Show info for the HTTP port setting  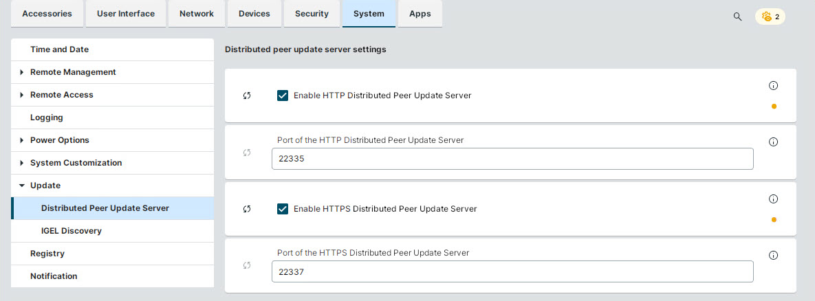point(773,142)
